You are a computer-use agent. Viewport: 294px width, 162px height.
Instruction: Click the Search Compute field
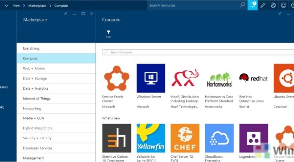point(198,52)
